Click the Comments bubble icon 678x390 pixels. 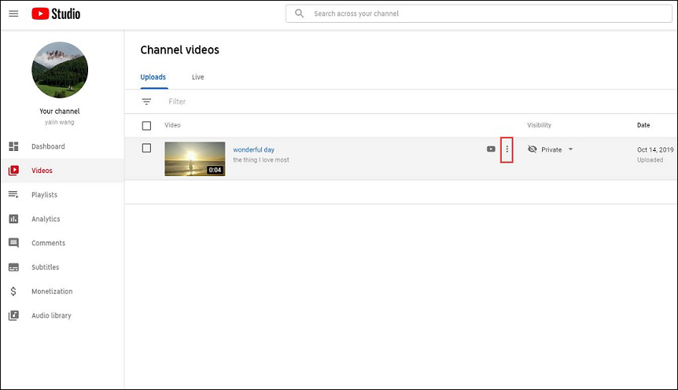[x=14, y=243]
